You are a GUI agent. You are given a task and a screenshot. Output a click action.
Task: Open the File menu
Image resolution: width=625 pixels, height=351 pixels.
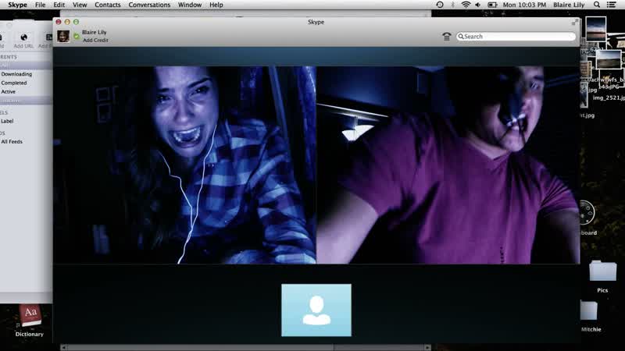tap(41, 5)
